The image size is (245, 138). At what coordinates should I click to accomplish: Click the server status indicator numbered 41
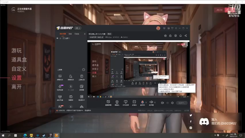[13, 10]
